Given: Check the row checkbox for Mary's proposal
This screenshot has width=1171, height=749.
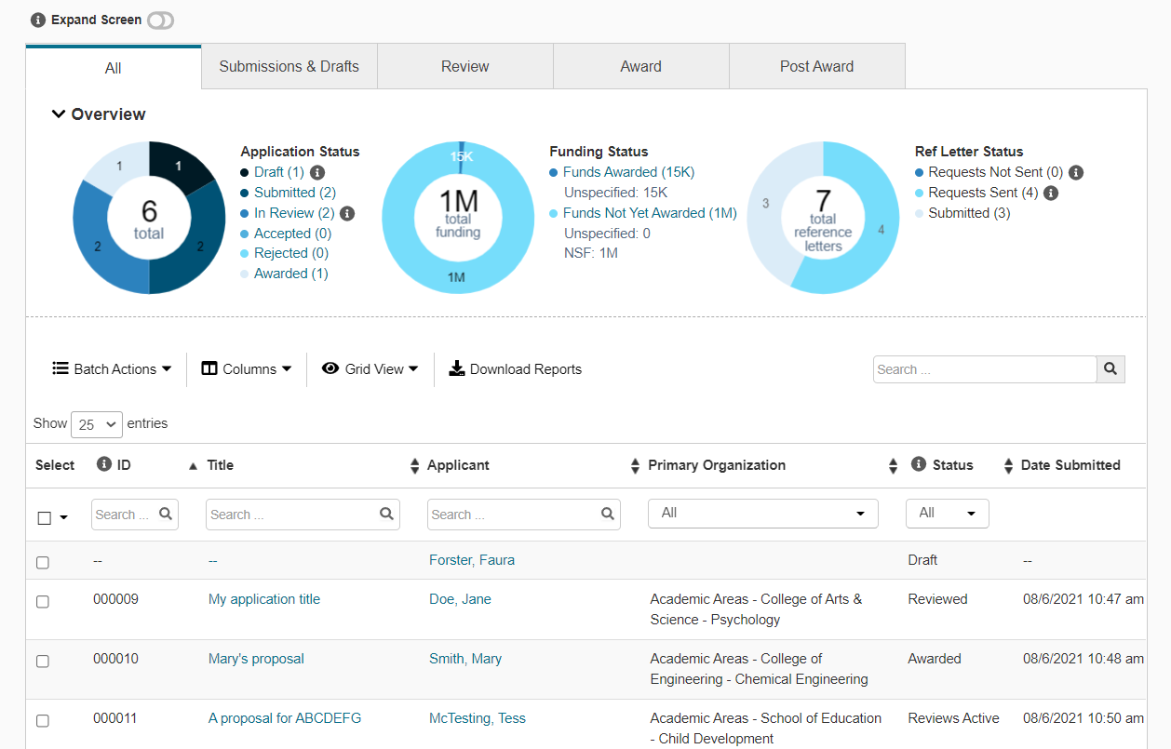Looking at the screenshot, I should point(42,661).
